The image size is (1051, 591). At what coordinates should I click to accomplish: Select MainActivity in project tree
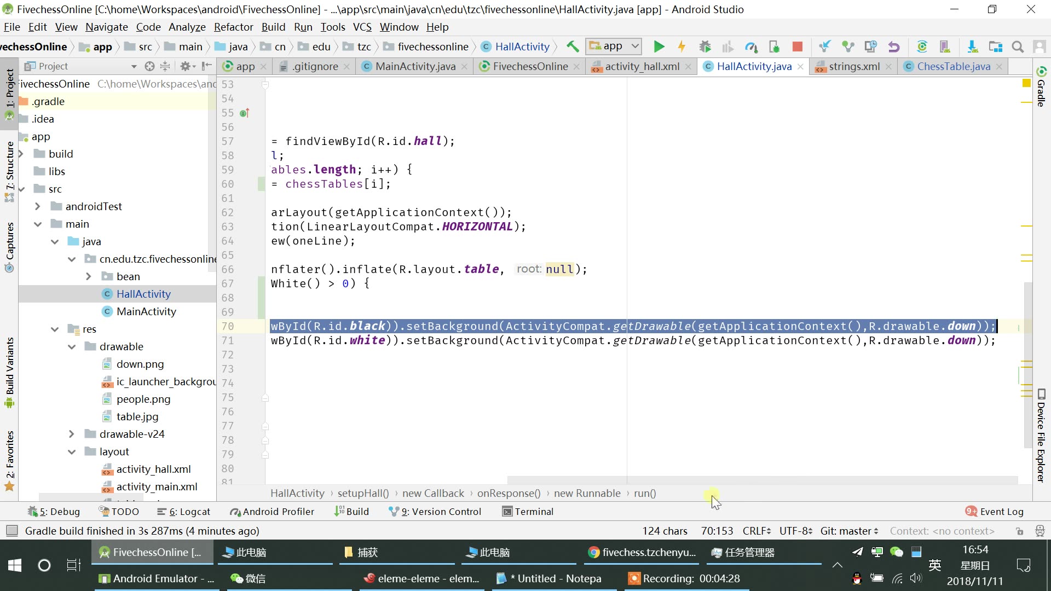(146, 311)
